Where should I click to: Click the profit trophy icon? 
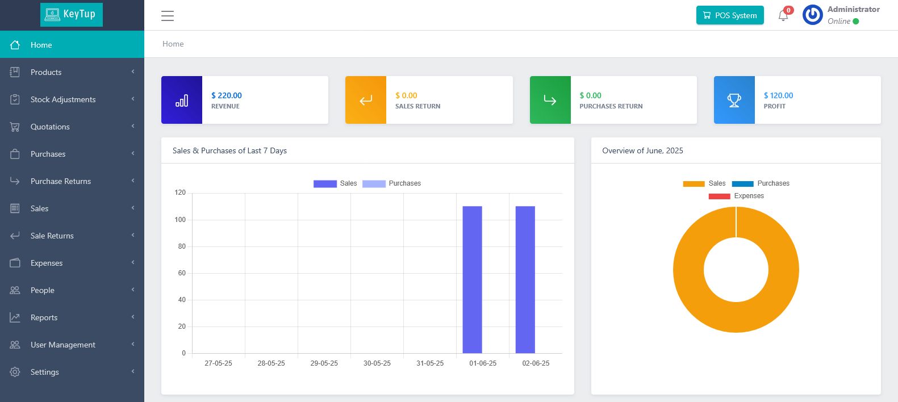[x=734, y=101]
